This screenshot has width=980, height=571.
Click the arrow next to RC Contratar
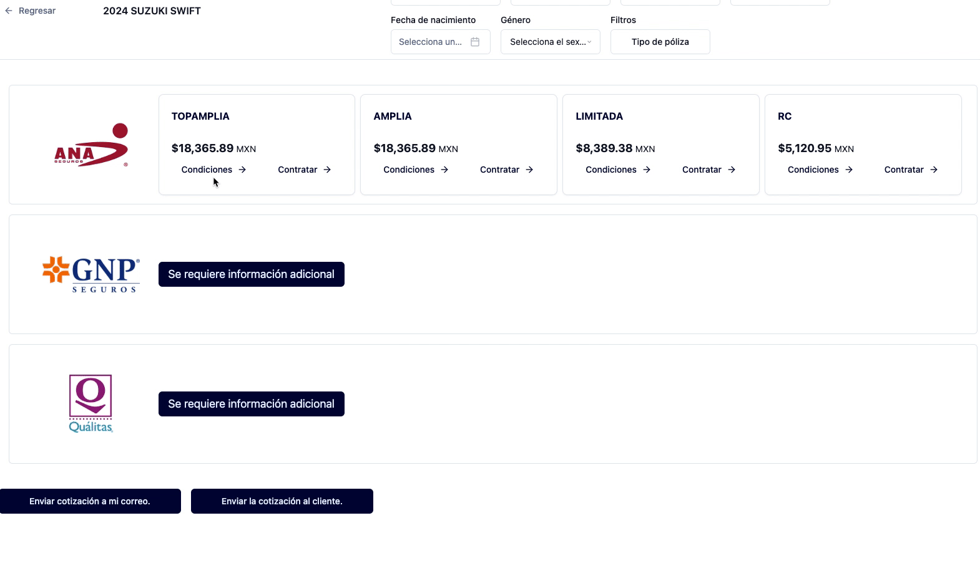click(x=934, y=170)
